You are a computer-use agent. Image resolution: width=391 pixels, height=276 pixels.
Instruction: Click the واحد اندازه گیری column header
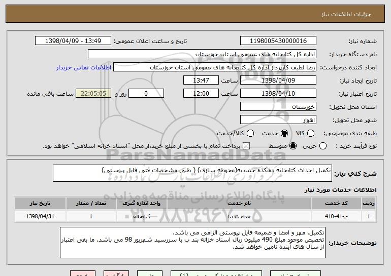(141, 204)
